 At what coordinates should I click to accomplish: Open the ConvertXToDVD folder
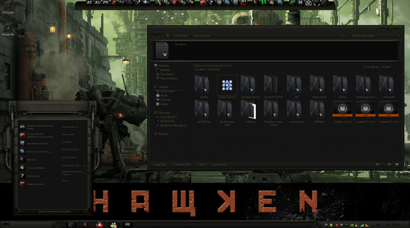click(x=273, y=87)
